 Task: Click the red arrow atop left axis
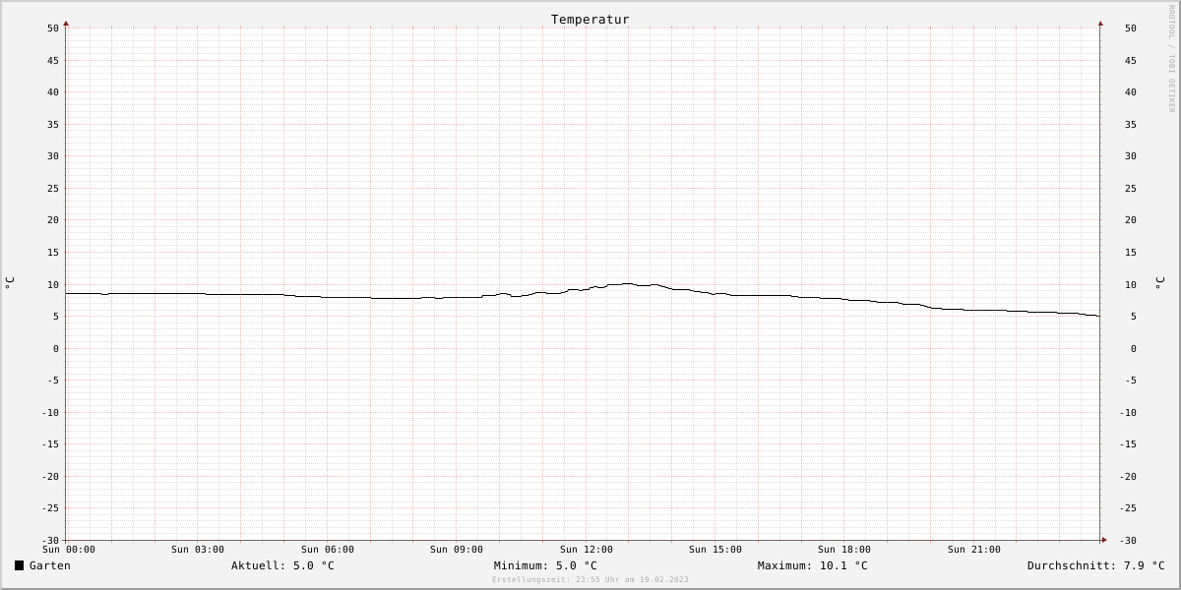(66, 23)
